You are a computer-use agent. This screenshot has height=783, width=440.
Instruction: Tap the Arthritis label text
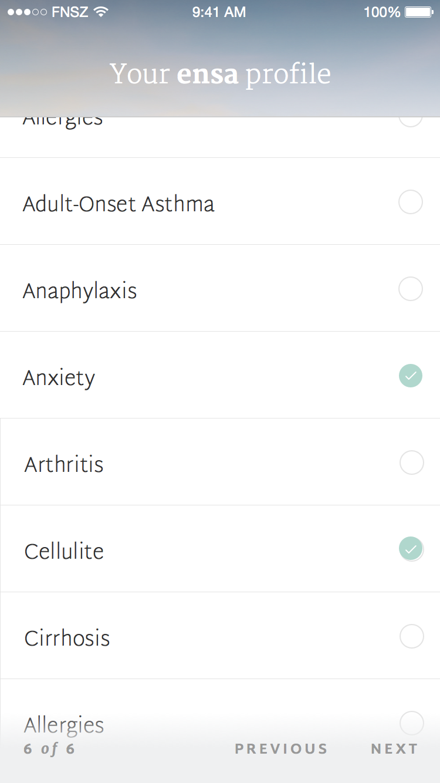click(64, 465)
